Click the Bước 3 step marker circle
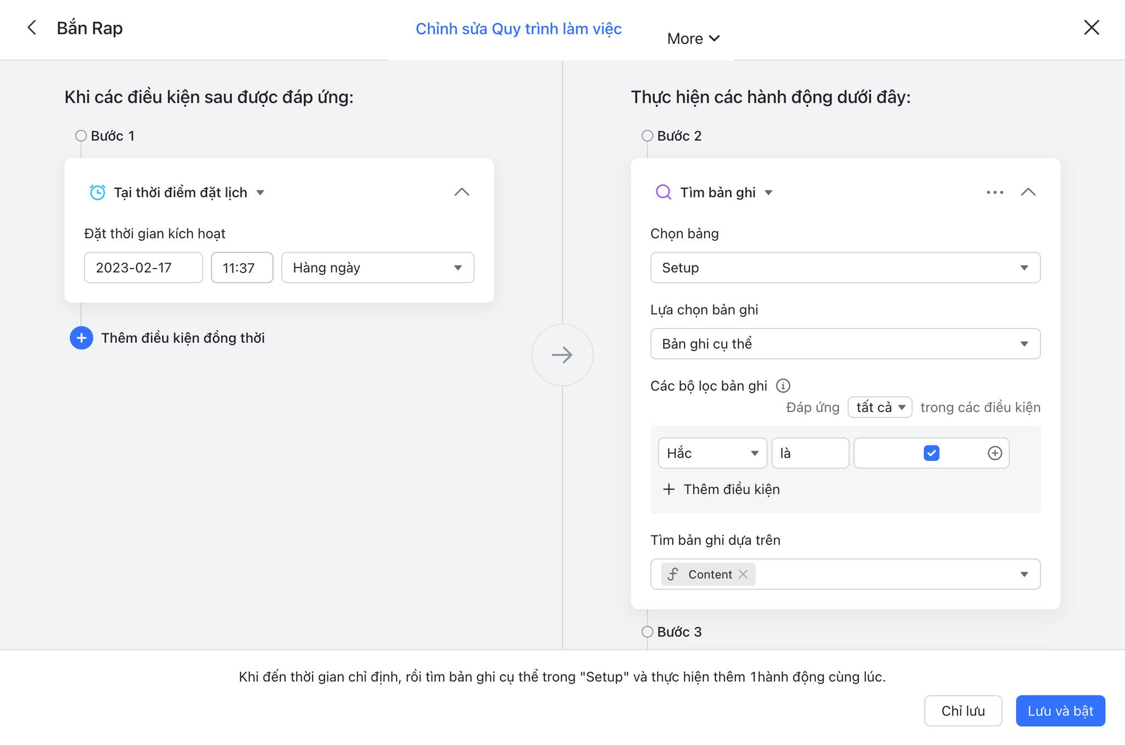 [x=647, y=632]
